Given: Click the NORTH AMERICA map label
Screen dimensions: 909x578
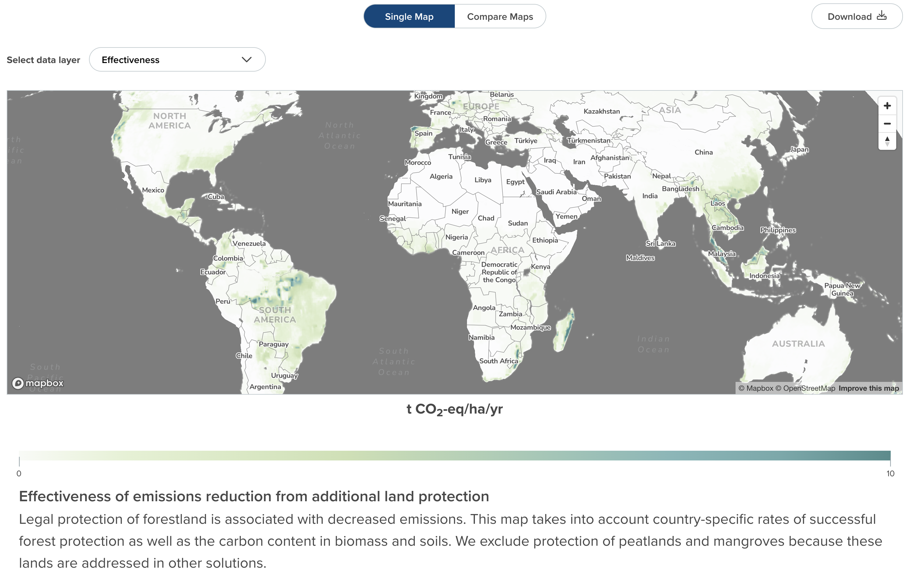Looking at the screenshot, I should (169, 121).
